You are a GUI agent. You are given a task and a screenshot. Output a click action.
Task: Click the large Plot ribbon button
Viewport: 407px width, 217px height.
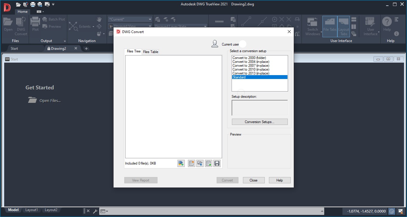[x=35, y=24]
